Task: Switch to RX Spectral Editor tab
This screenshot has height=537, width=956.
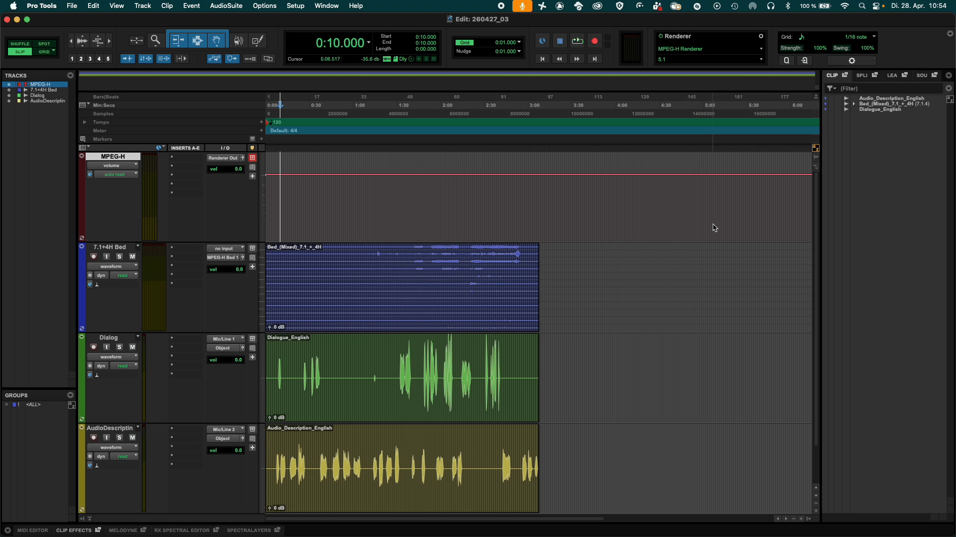Action: [x=182, y=530]
